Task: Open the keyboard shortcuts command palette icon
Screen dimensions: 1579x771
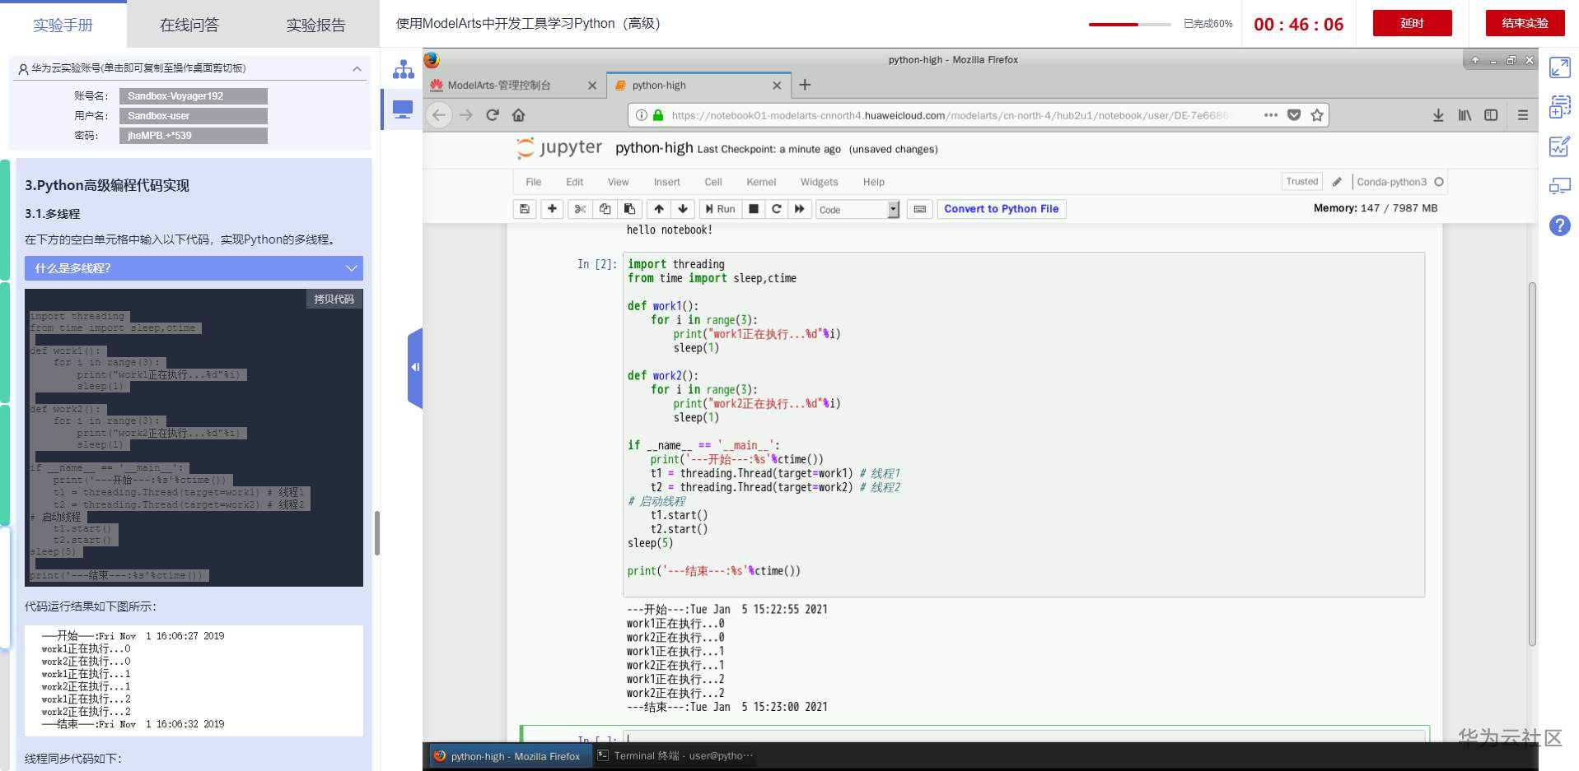Action: pyautogui.click(x=919, y=209)
